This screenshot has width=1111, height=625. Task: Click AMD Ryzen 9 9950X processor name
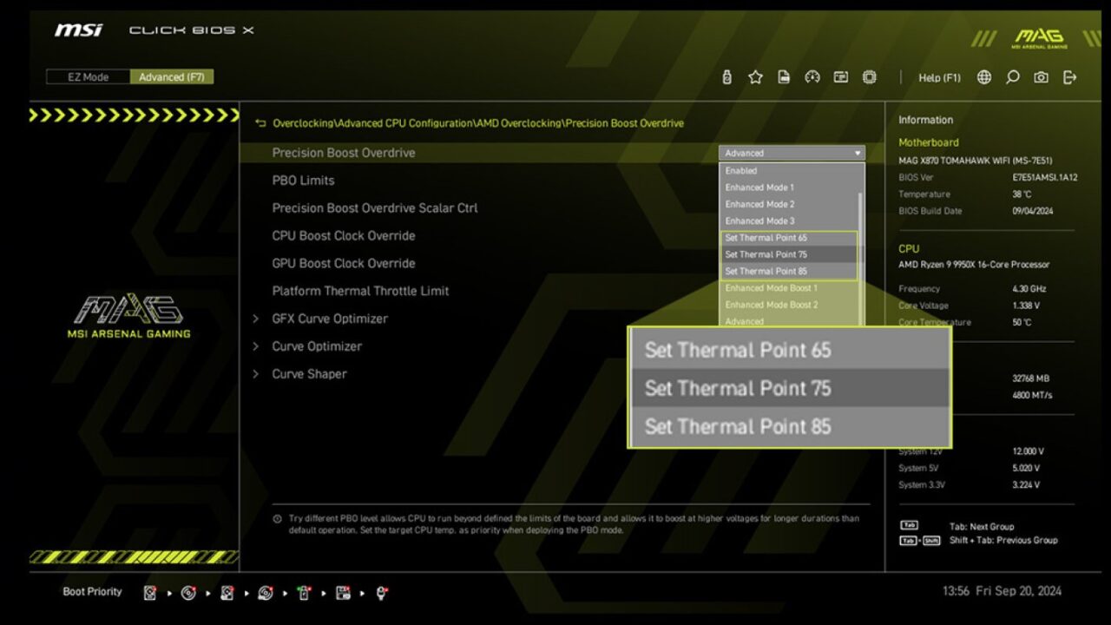[974, 265]
